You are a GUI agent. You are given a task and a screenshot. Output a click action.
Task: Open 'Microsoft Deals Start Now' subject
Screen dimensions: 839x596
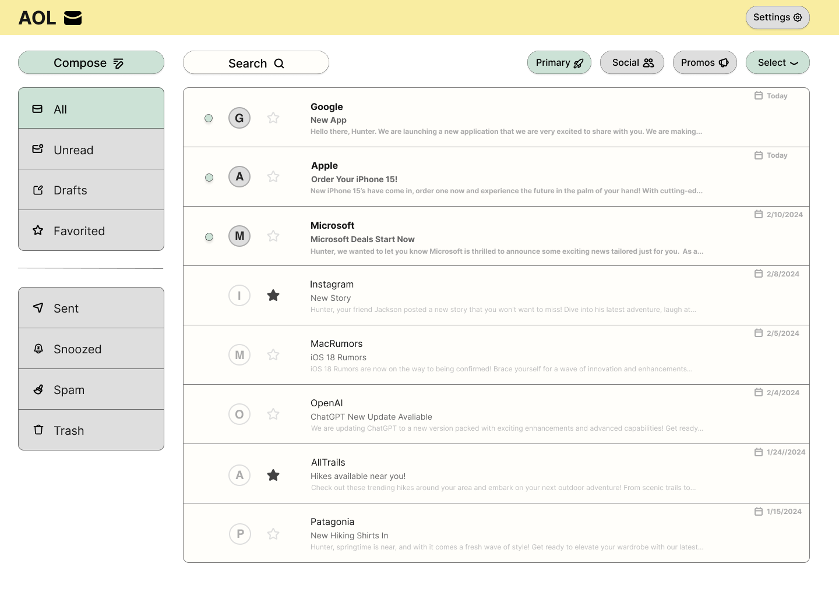point(362,239)
